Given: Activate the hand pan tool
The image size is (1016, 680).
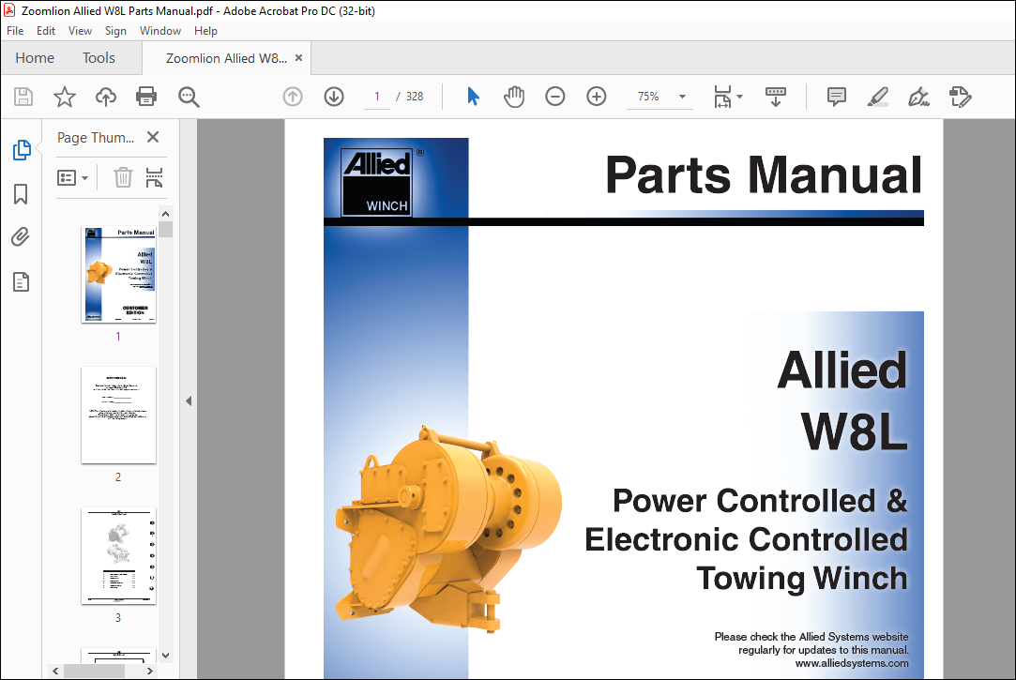Looking at the screenshot, I should 514,98.
